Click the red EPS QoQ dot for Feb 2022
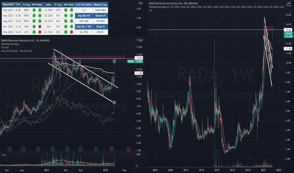The width and height of the screenshot is (294, 173). point(40,32)
